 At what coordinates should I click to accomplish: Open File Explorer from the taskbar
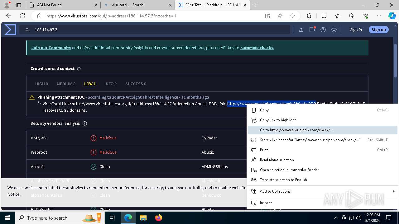pyautogui.click(x=143, y=218)
